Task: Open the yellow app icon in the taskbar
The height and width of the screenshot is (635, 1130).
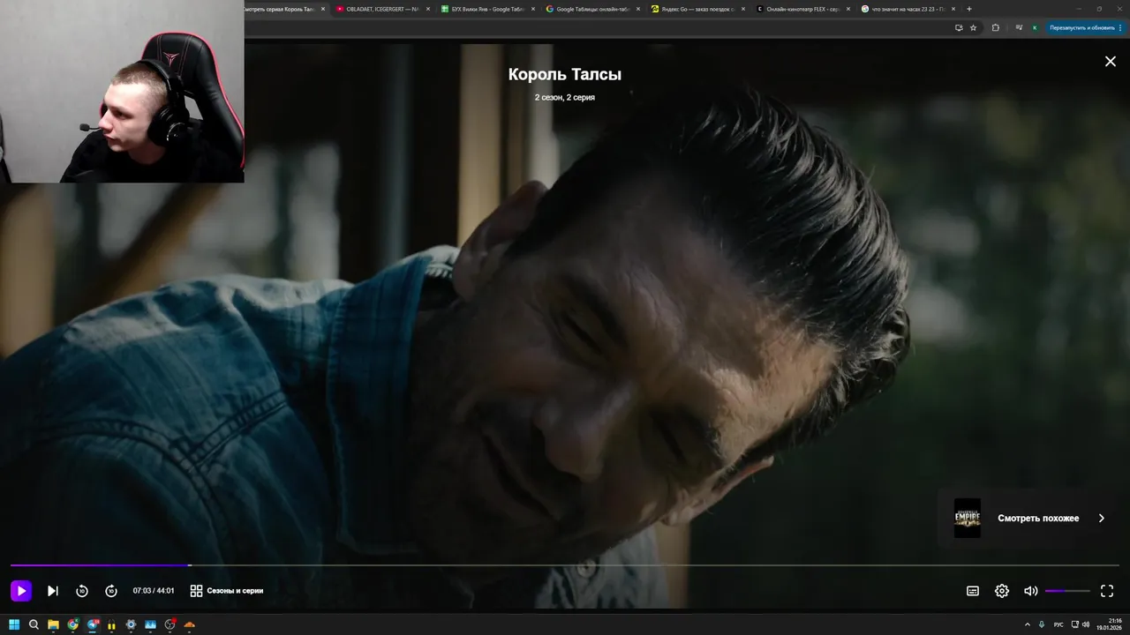Action: coord(111,624)
